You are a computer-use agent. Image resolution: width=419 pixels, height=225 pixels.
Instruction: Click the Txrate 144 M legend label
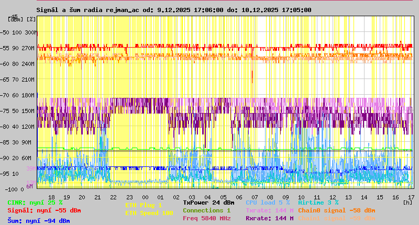tap(269, 210)
